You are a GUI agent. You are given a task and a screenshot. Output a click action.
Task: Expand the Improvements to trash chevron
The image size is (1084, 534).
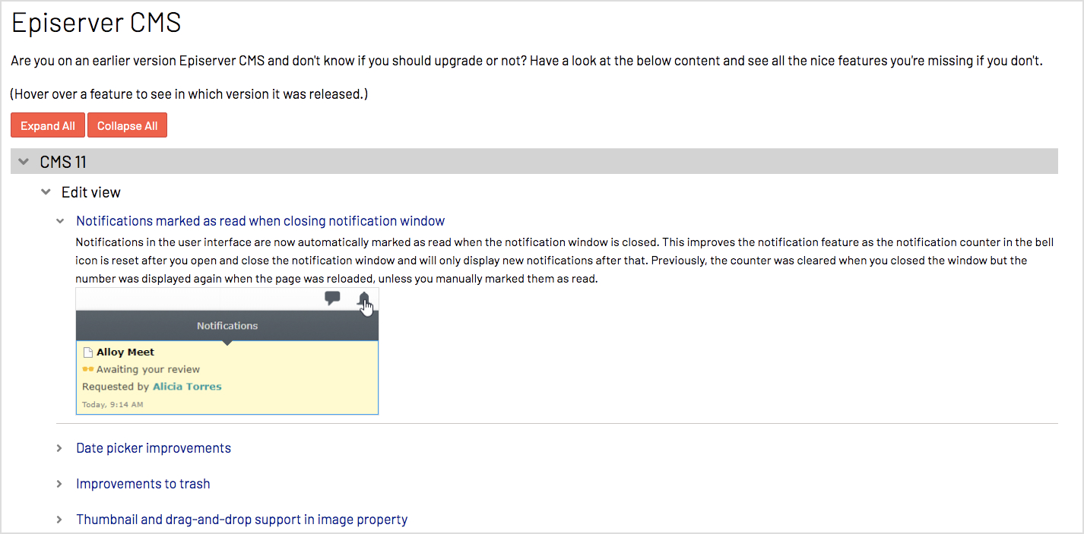pos(60,484)
